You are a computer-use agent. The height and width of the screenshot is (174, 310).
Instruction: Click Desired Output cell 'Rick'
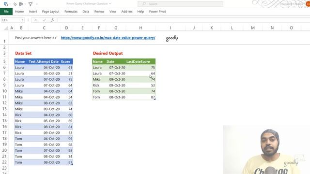[99, 85]
